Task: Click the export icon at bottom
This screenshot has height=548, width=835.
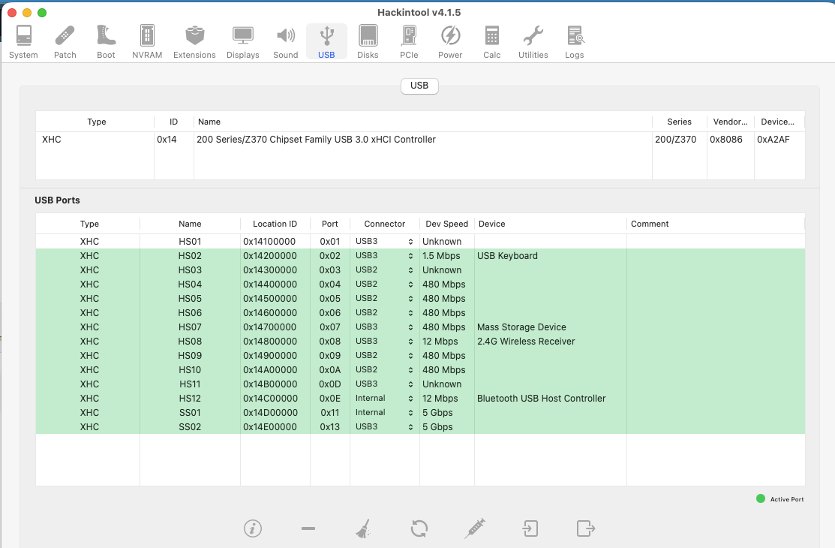Action: [x=586, y=528]
